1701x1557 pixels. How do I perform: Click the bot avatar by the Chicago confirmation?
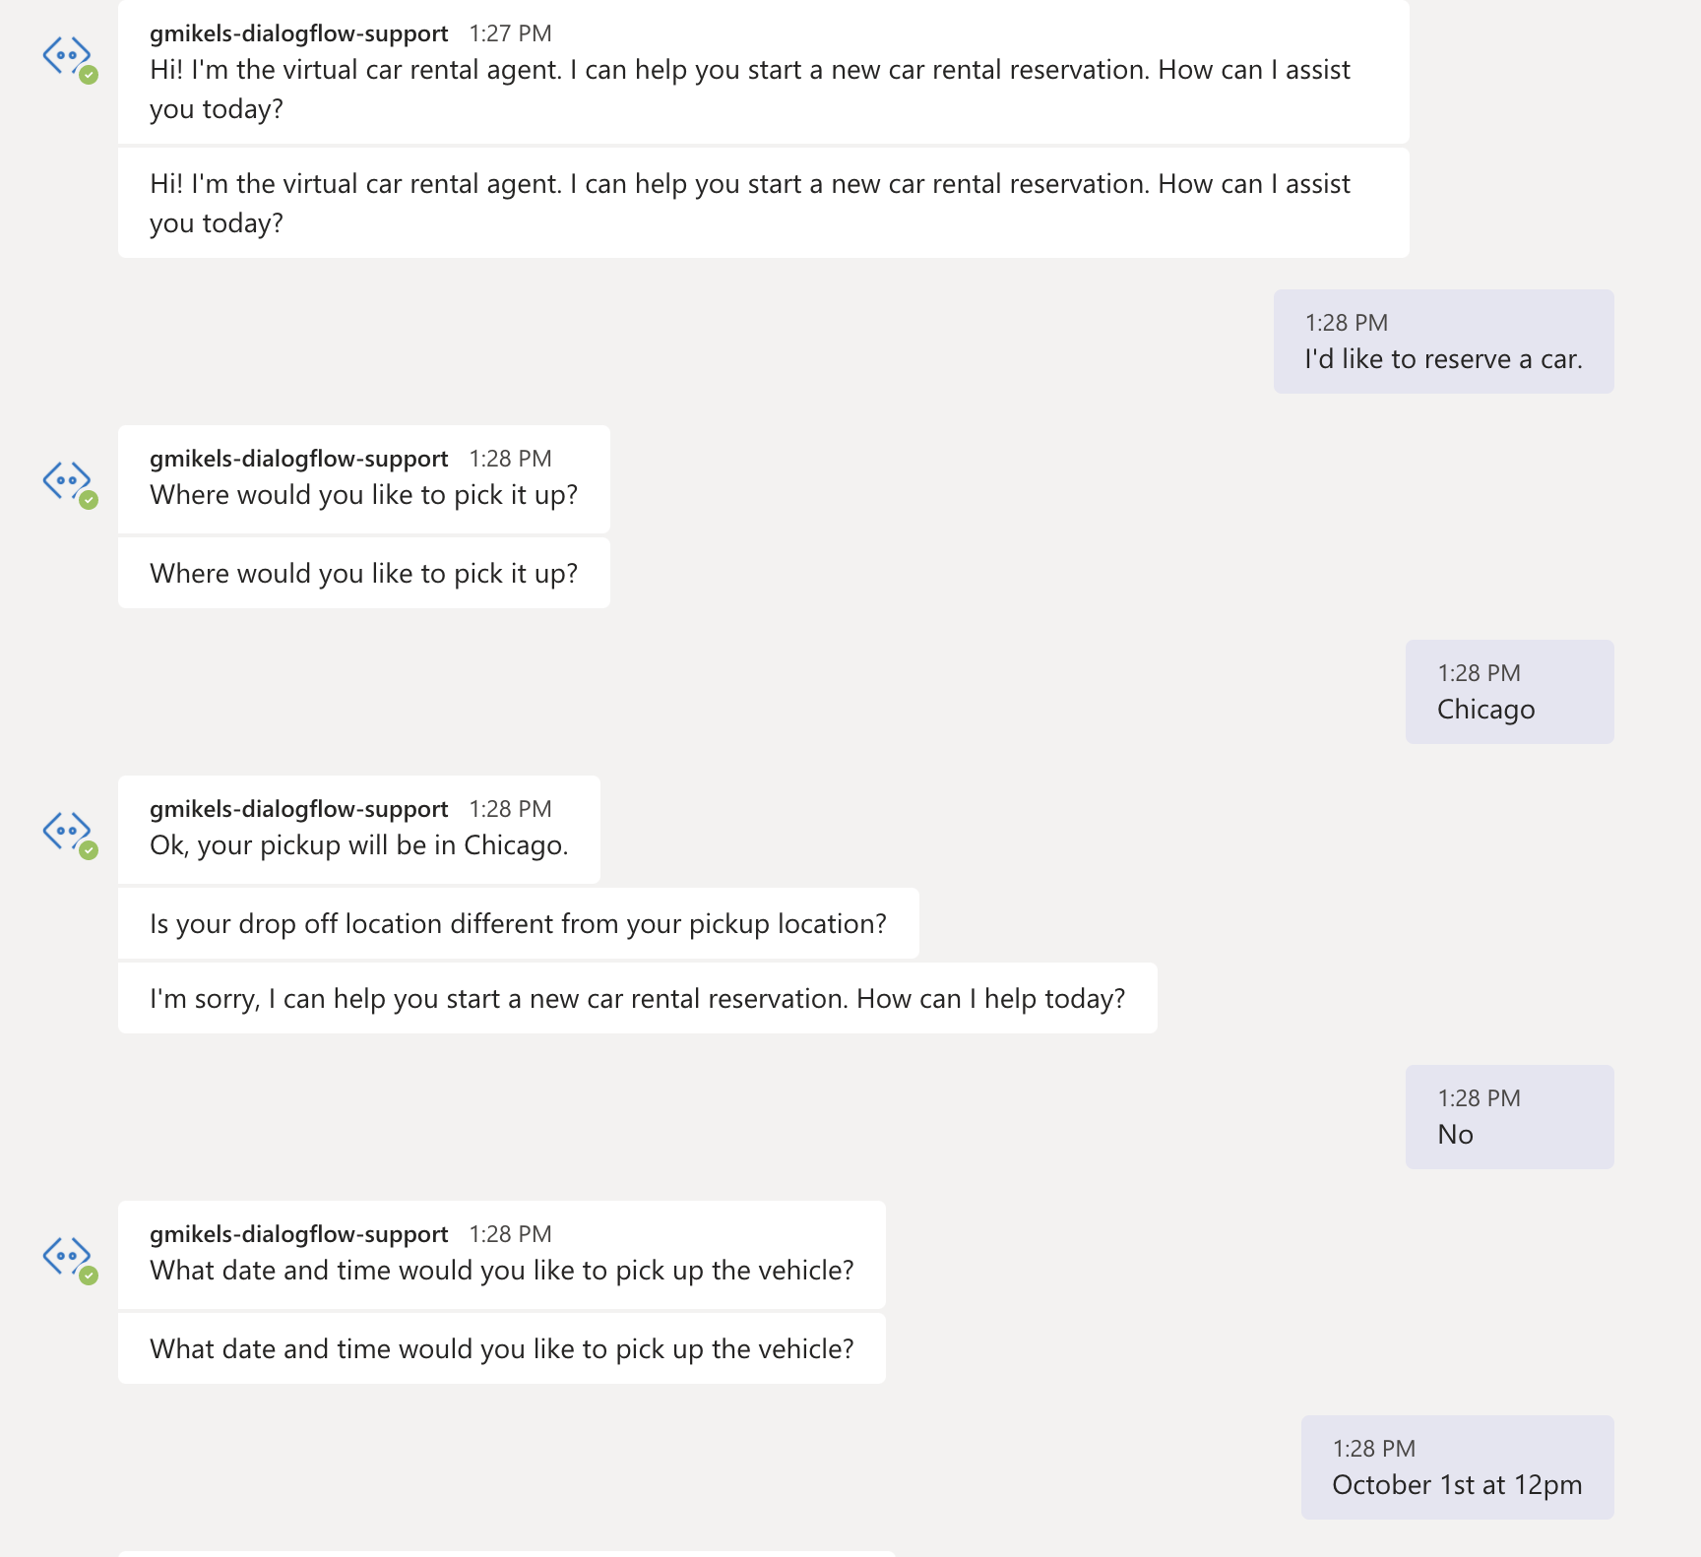coord(67,834)
